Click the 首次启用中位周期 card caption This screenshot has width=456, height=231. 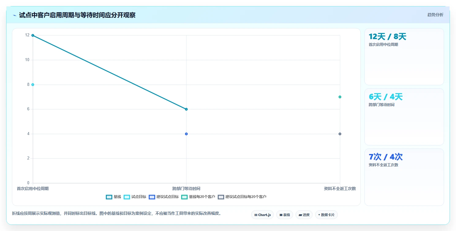[383, 45]
